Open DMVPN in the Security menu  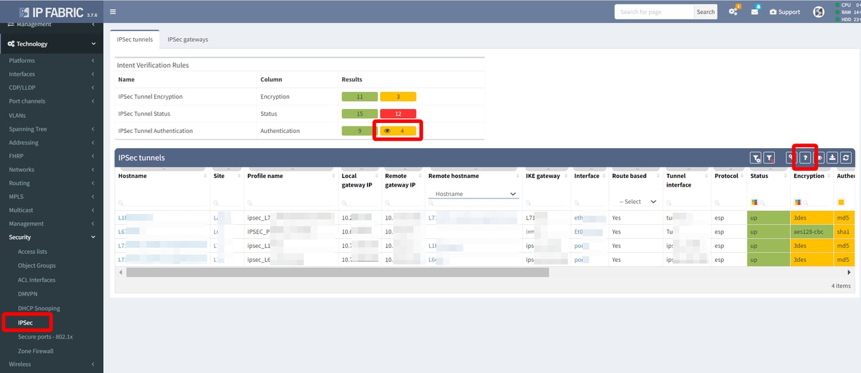(x=28, y=294)
